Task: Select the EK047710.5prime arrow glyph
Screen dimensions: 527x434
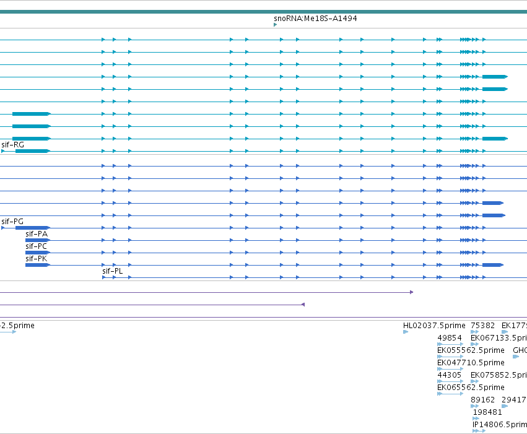Action: (x=450, y=369)
